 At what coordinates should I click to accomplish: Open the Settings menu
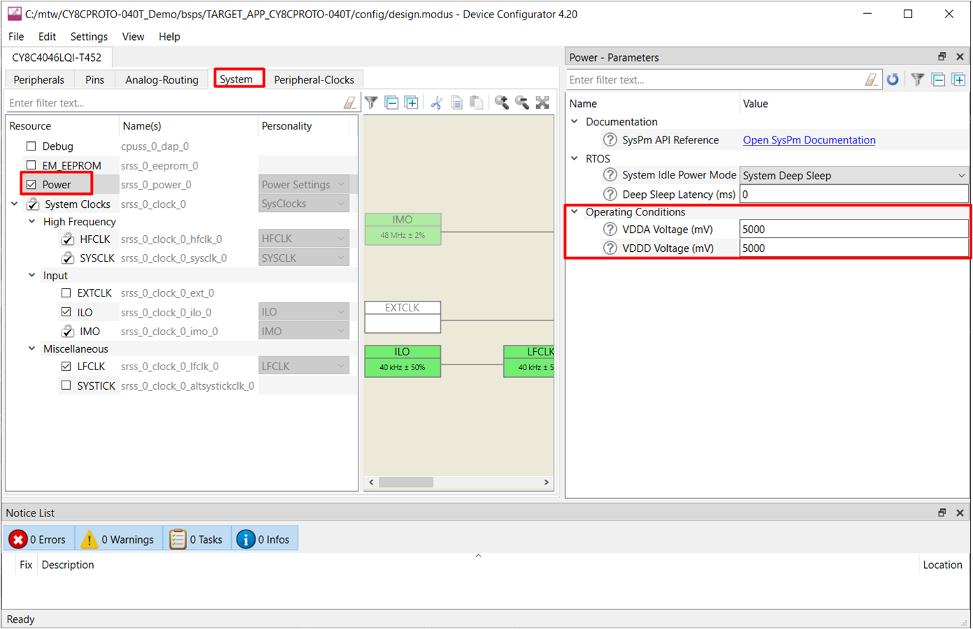point(89,36)
